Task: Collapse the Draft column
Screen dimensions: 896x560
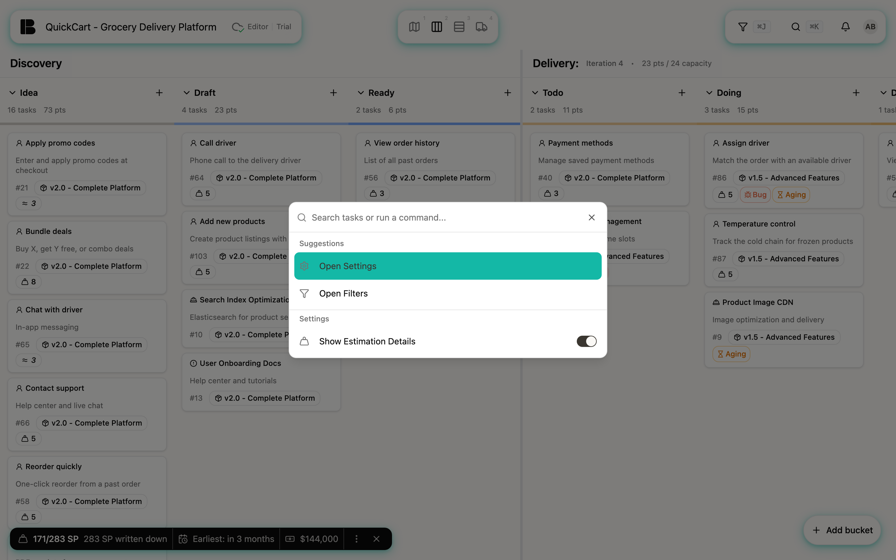Action: (x=187, y=93)
